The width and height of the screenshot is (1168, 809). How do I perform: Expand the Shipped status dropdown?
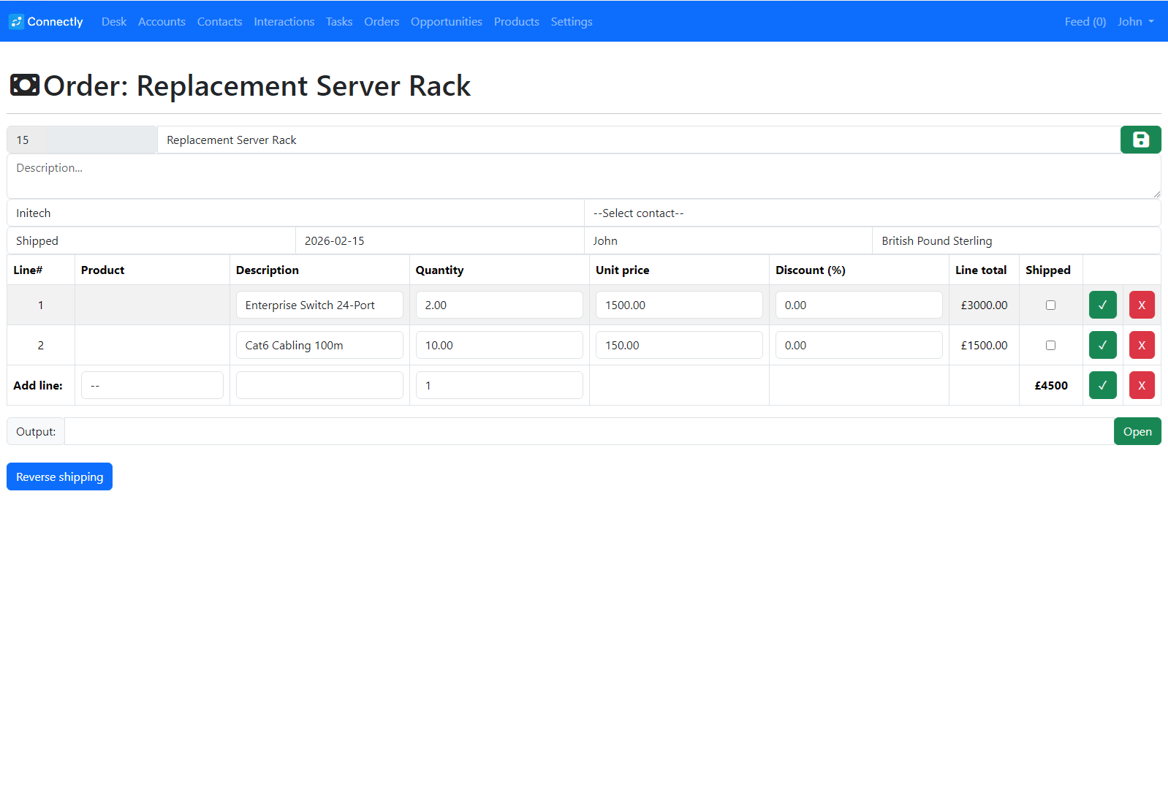pyautogui.click(x=151, y=240)
